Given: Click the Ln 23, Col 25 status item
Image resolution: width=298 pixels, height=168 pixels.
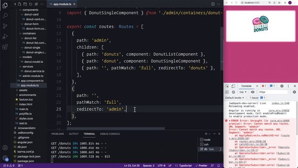Looking at the screenshot, I should [132, 166].
